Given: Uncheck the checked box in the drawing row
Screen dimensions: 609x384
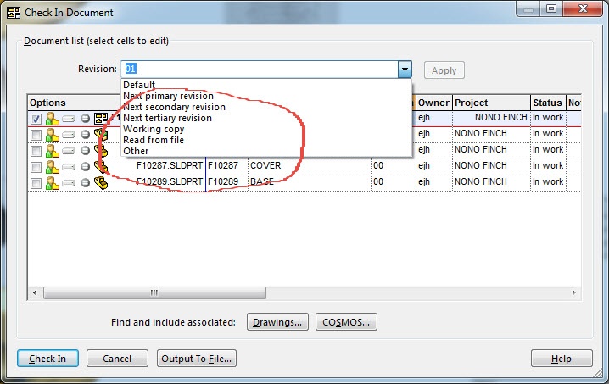Looking at the screenshot, I should 36,119.
